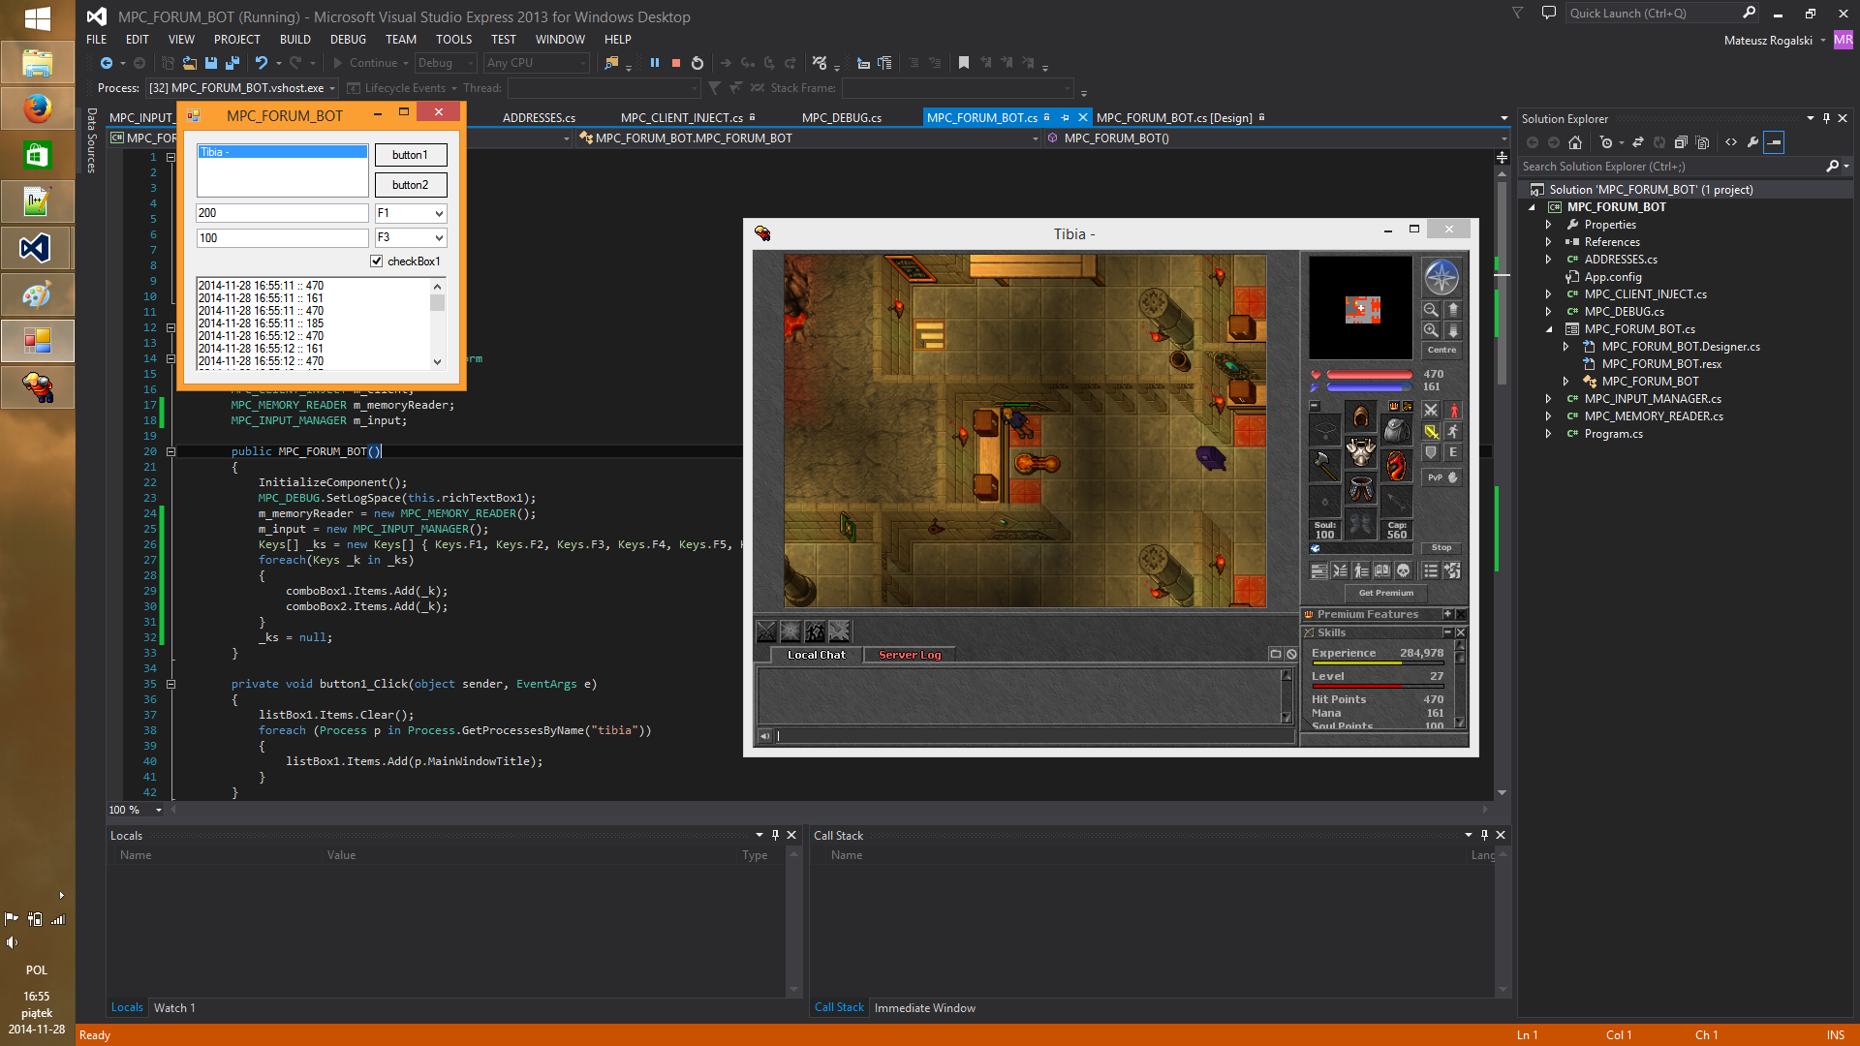
Task: Click the bot form log scrollbar thumb
Action: click(x=438, y=303)
